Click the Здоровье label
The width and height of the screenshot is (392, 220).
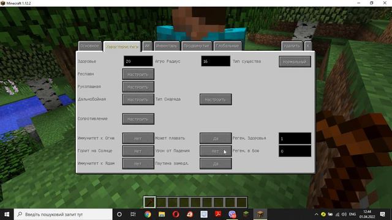(87, 61)
